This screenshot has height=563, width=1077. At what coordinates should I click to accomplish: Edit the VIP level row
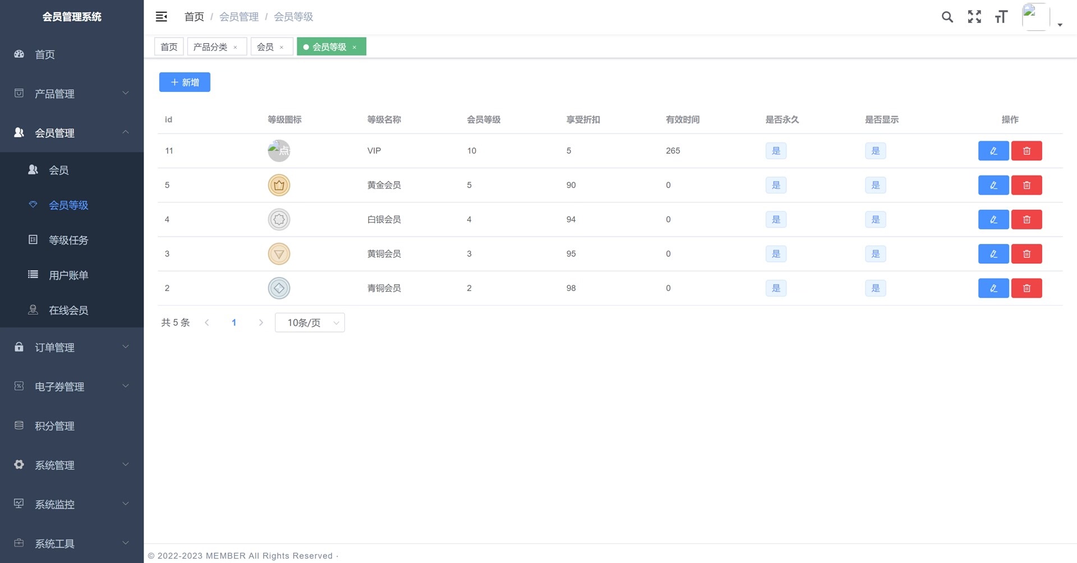[x=993, y=151]
